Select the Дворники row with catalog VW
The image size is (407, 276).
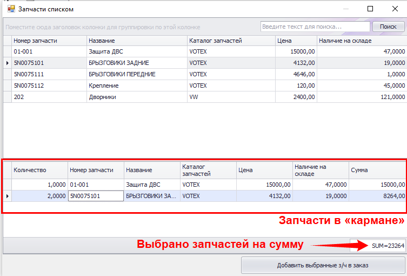(x=137, y=97)
